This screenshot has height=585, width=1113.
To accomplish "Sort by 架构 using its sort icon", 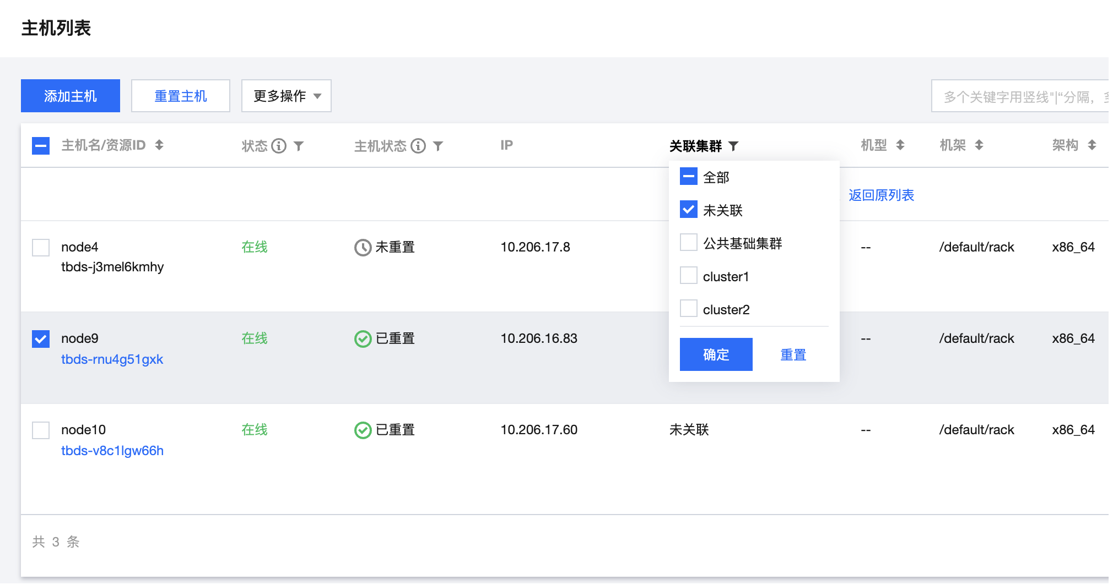I will click(1092, 145).
